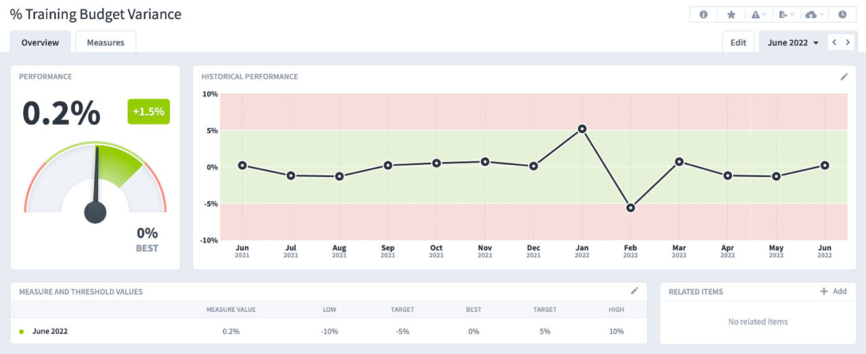866x354 pixels.
Task: Mark as favorite with star icon
Action: coord(731,14)
